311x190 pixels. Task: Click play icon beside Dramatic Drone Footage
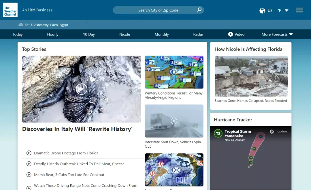click(29, 153)
